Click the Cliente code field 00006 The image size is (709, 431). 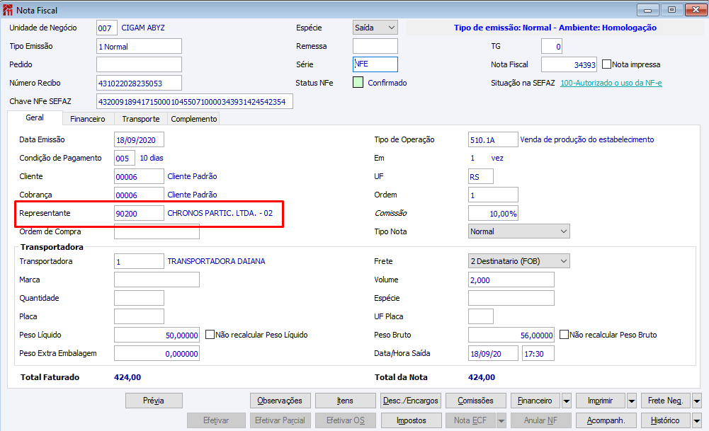pos(139,177)
